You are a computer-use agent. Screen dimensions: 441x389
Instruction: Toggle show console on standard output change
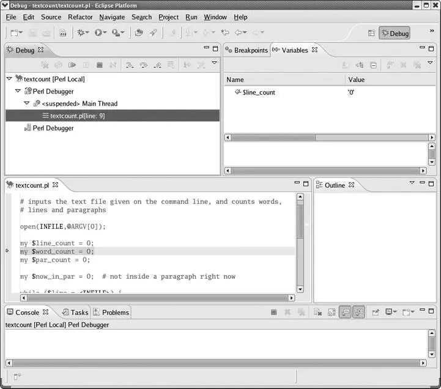(344, 313)
